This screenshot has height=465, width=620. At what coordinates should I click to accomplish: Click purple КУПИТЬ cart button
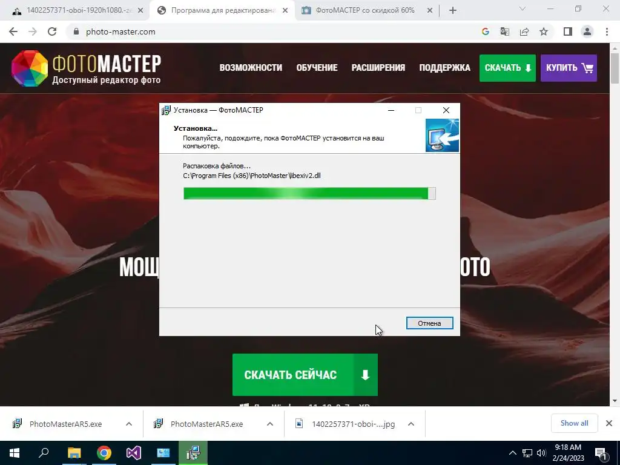pyautogui.click(x=569, y=68)
